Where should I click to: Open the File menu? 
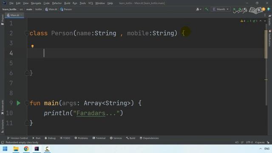pyautogui.click(x=11, y=3)
